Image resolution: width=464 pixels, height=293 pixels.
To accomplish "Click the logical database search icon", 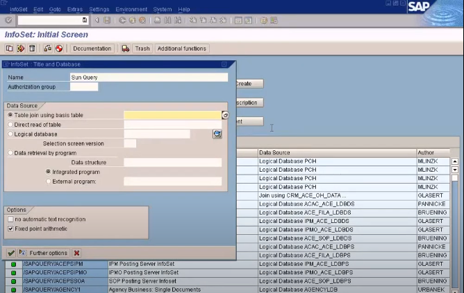I will (x=217, y=134).
